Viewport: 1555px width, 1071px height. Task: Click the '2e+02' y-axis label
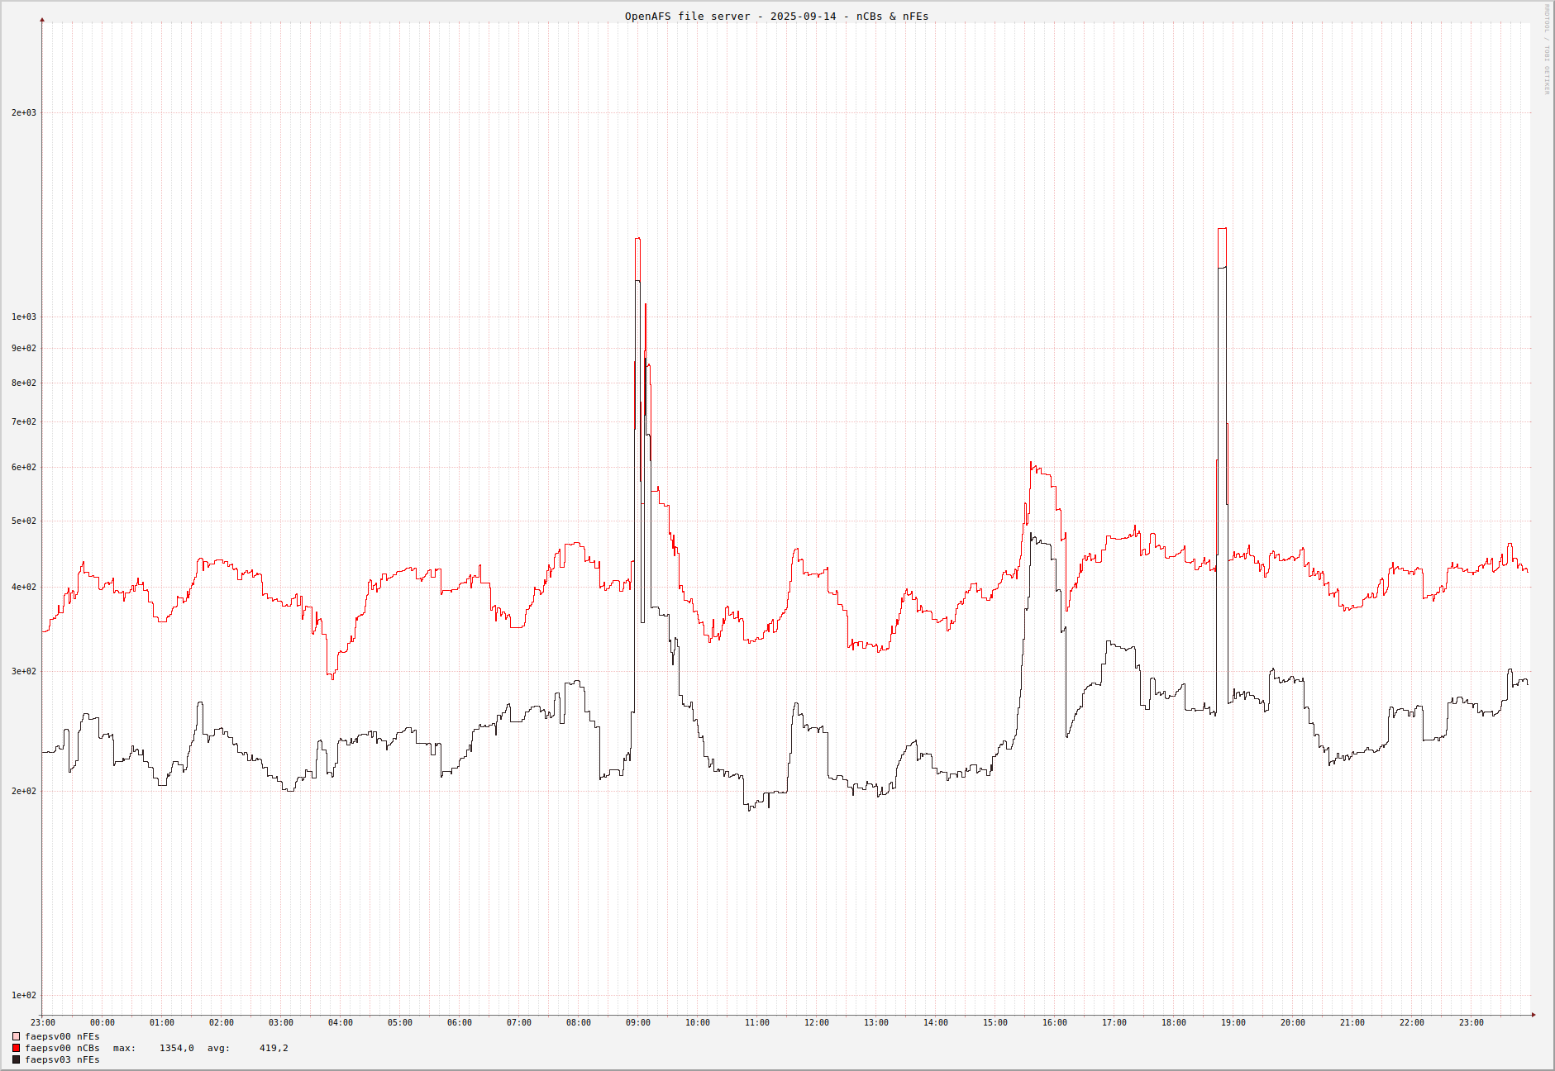point(24,791)
